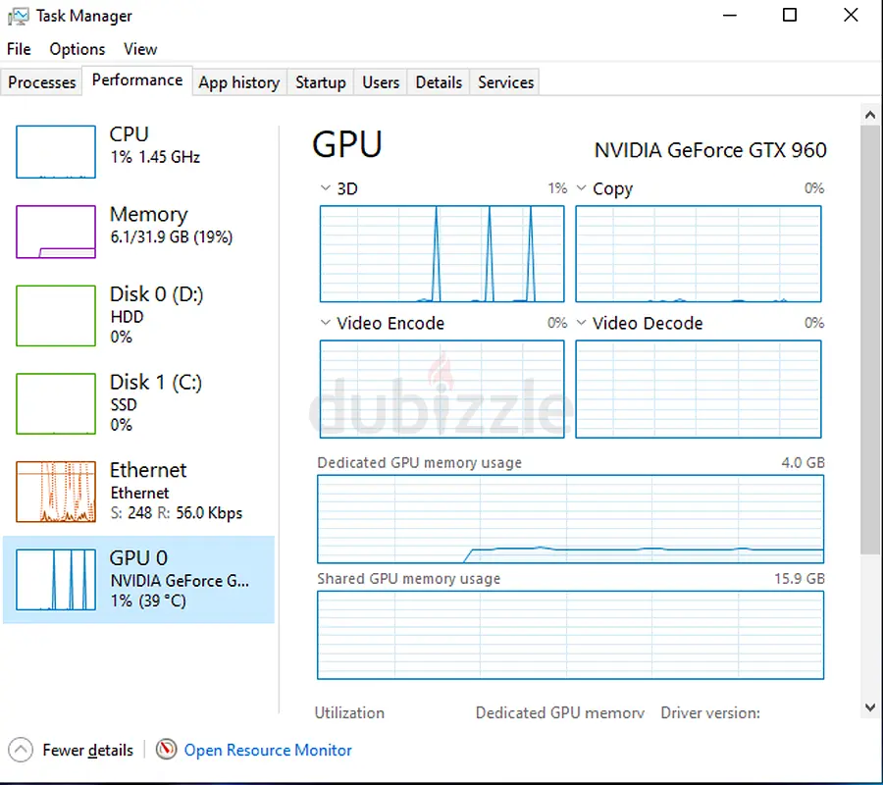Switch to the Details tab
The width and height of the screenshot is (883, 785).
click(439, 82)
